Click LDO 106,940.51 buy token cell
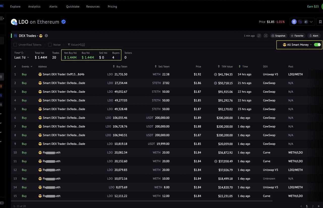 (116, 135)
